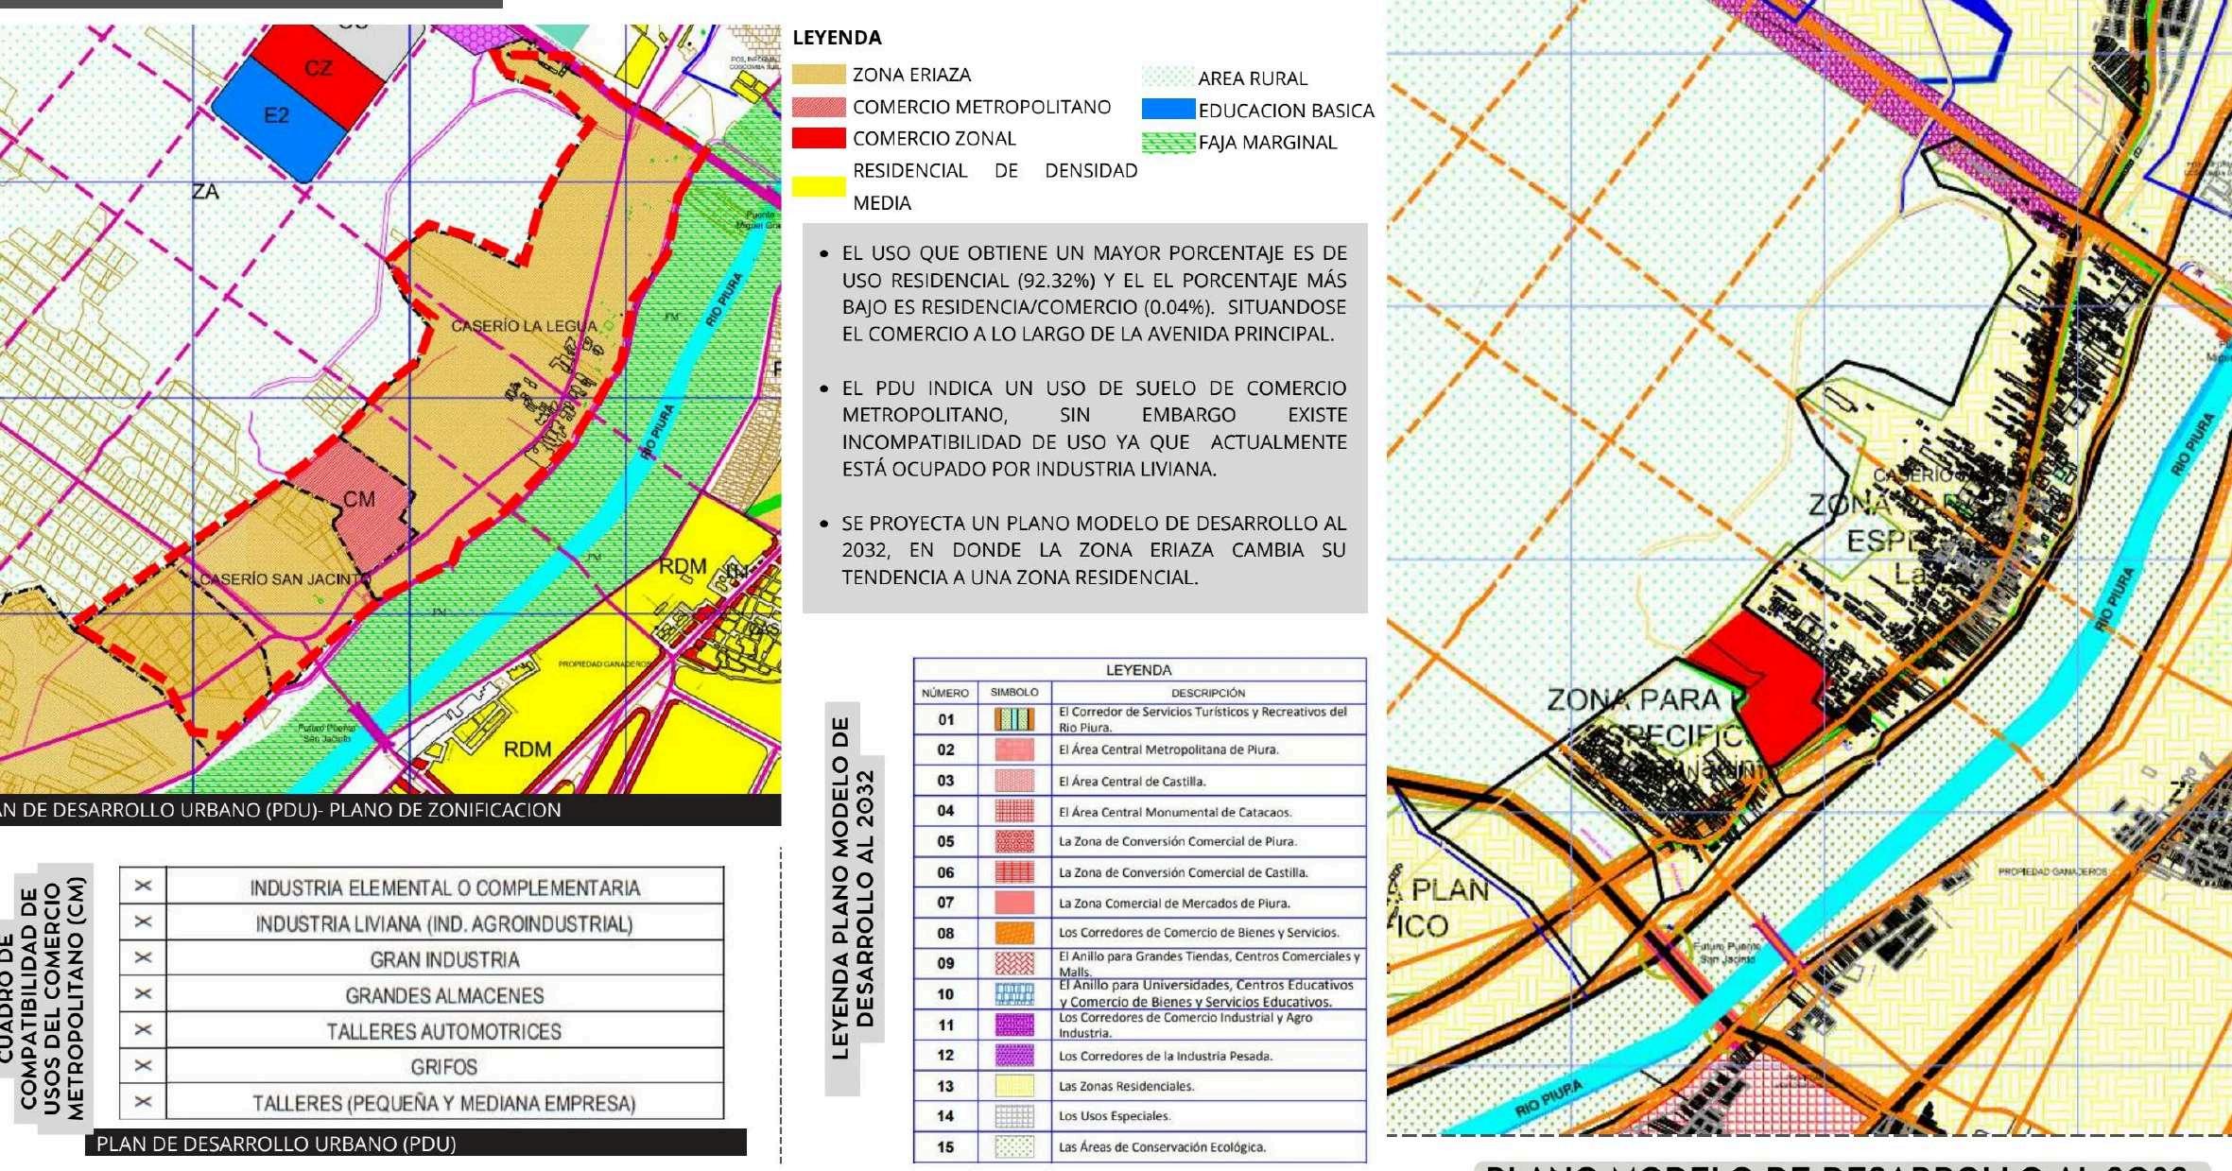The height and width of the screenshot is (1171, 2232).
Task: Select X mark beside Grandes Almacenes row
Action: coord(144,994)
